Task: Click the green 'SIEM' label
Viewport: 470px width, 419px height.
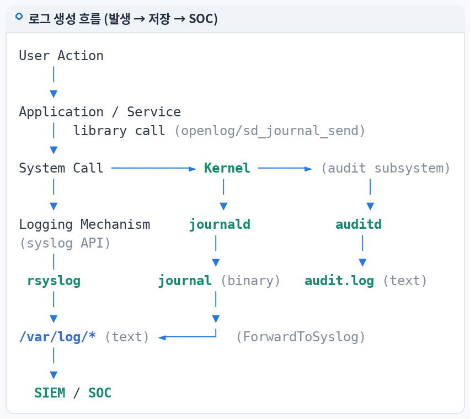Action: [x=50, y=393]
